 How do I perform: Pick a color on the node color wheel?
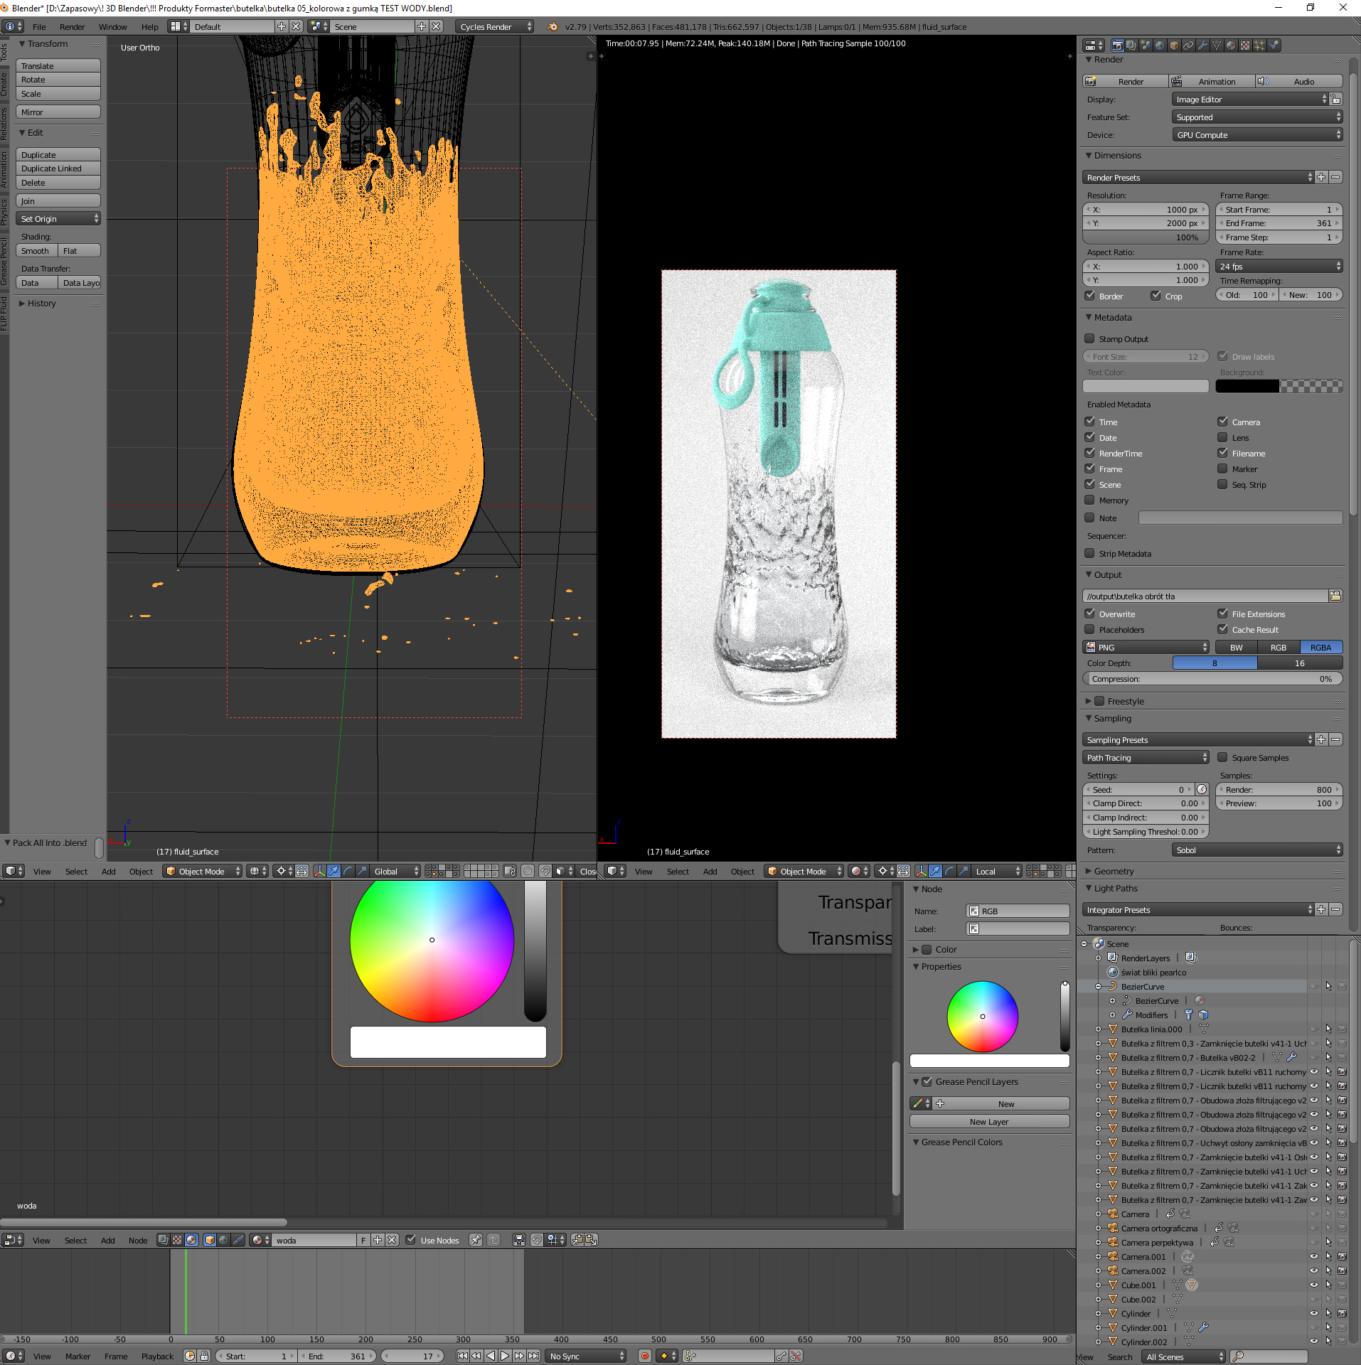983,1015
